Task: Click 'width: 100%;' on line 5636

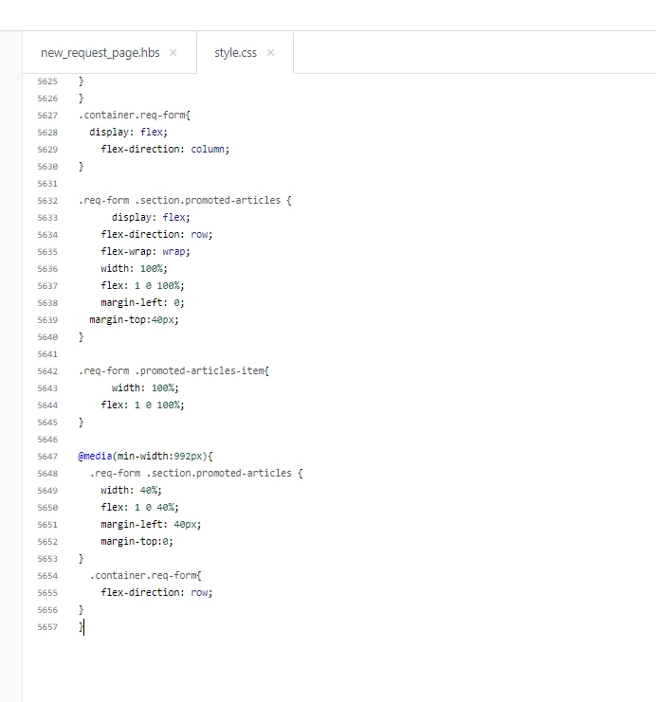Action: tap(134, 268)
